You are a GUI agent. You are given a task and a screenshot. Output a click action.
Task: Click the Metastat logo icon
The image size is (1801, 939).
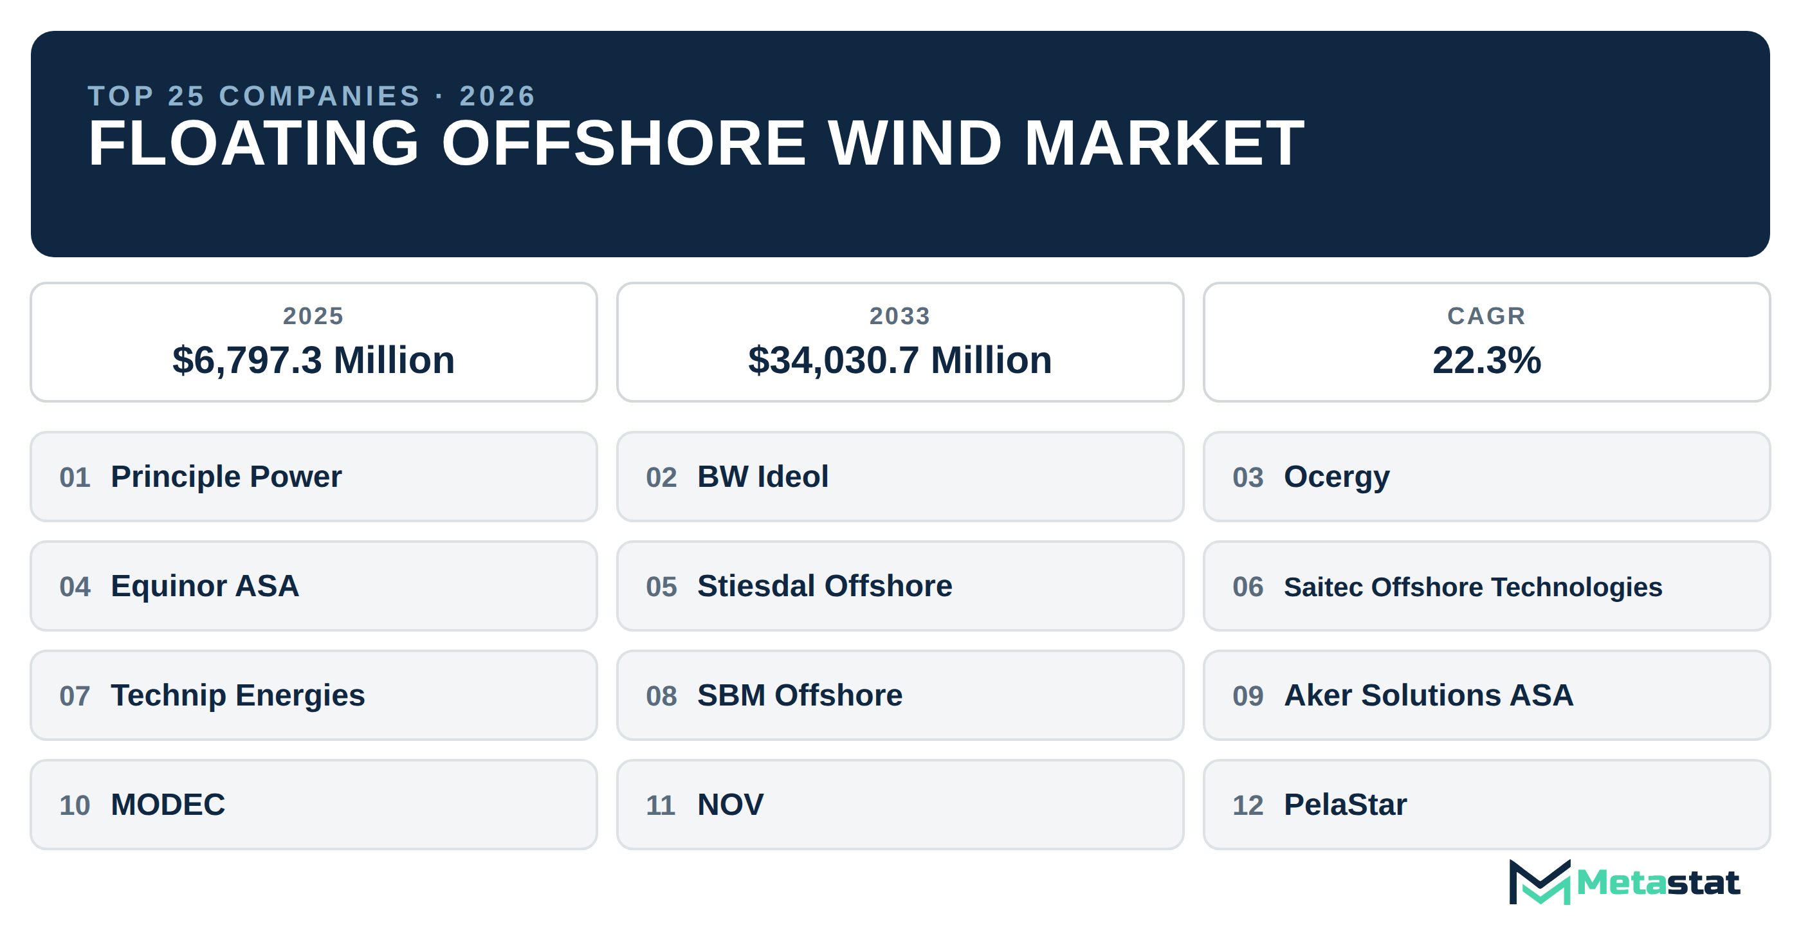pos(1539,882)
